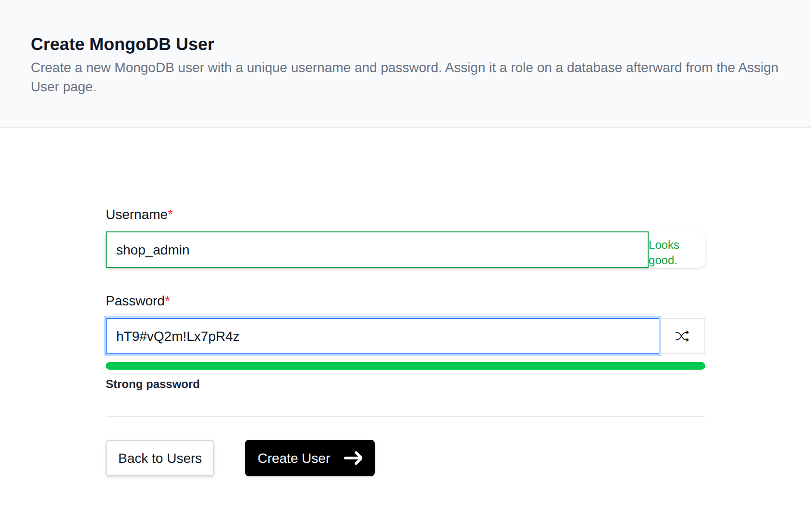
Task: Click the Password field label
Action: tap(138, 301)
